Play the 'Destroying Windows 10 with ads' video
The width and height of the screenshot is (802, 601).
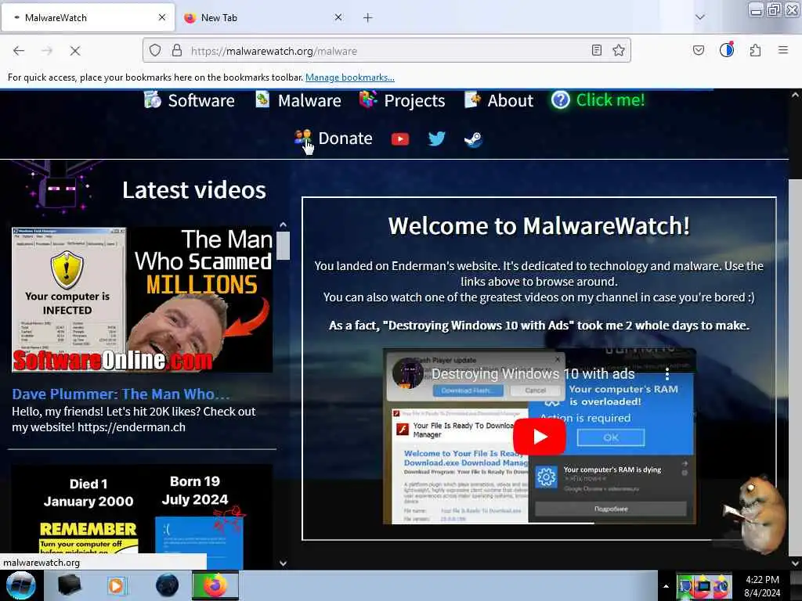pos(539,437)
